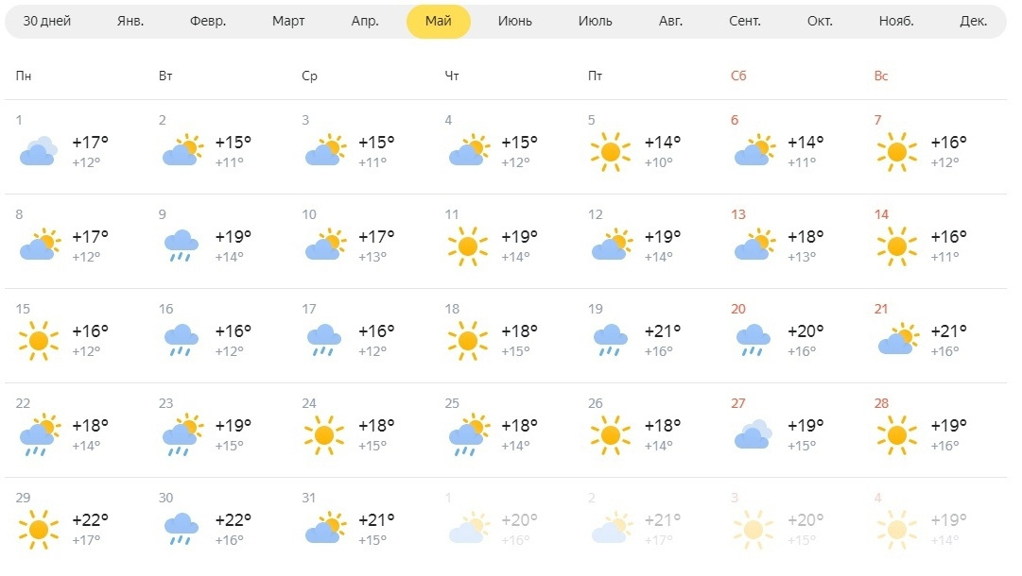This screenshot has height=576, width=1022.
Task: Select the Дек. month tab
Action: [x=973, y=21]
